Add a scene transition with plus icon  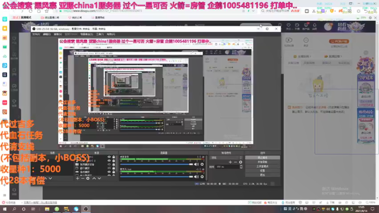pos(230,162)
